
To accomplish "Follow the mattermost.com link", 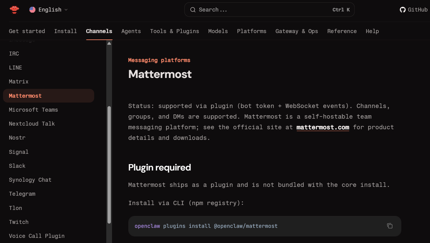I will click(323, 127).
